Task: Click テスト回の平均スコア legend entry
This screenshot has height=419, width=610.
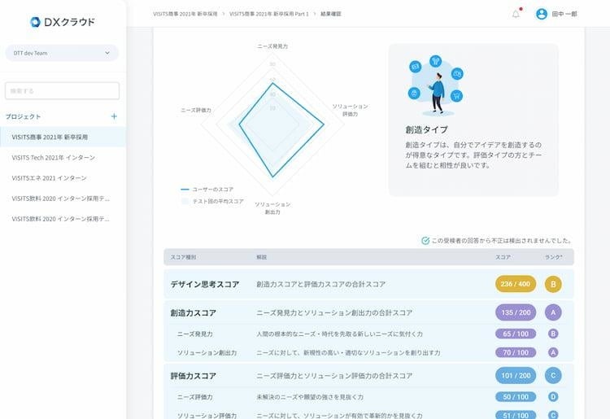Action: tap(212, 201)
